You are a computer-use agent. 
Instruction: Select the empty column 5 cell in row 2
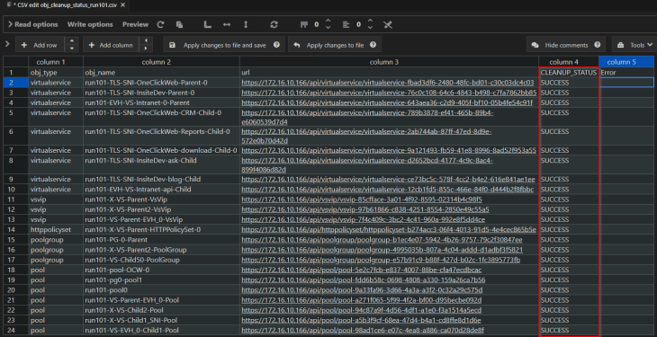coord(626,83)
